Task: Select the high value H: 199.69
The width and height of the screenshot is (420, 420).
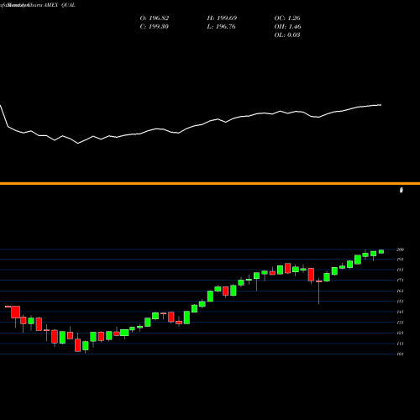Action: tap(222, 18)
